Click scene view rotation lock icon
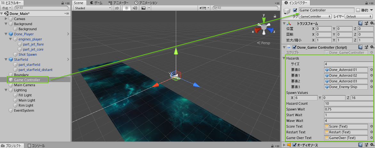Screen dimensions: 375x148 coord(275,16)
